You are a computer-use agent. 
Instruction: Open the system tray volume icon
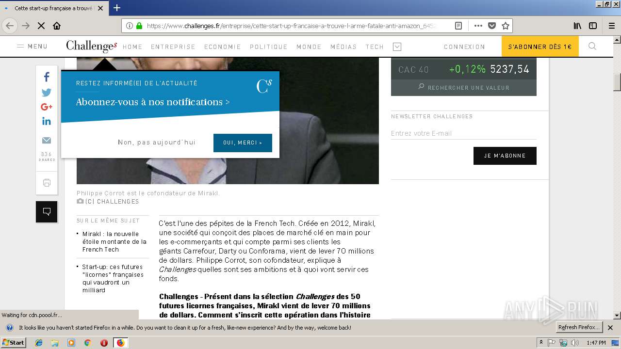[575, 343]
